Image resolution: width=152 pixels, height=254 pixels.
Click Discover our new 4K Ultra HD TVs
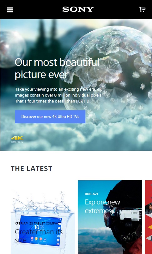pos(50,117)
